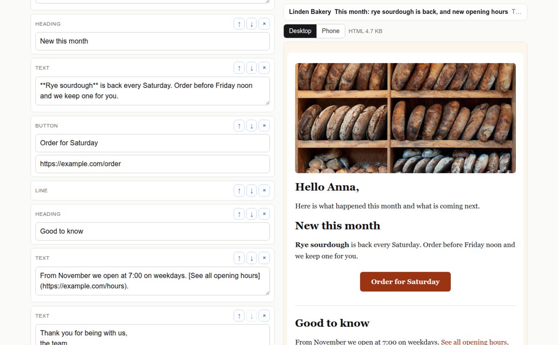Switch preview to Desktop view
Image resolution: width=558 pixels, height=345 pixels.
pyautogui.click(x=300, y=31)
